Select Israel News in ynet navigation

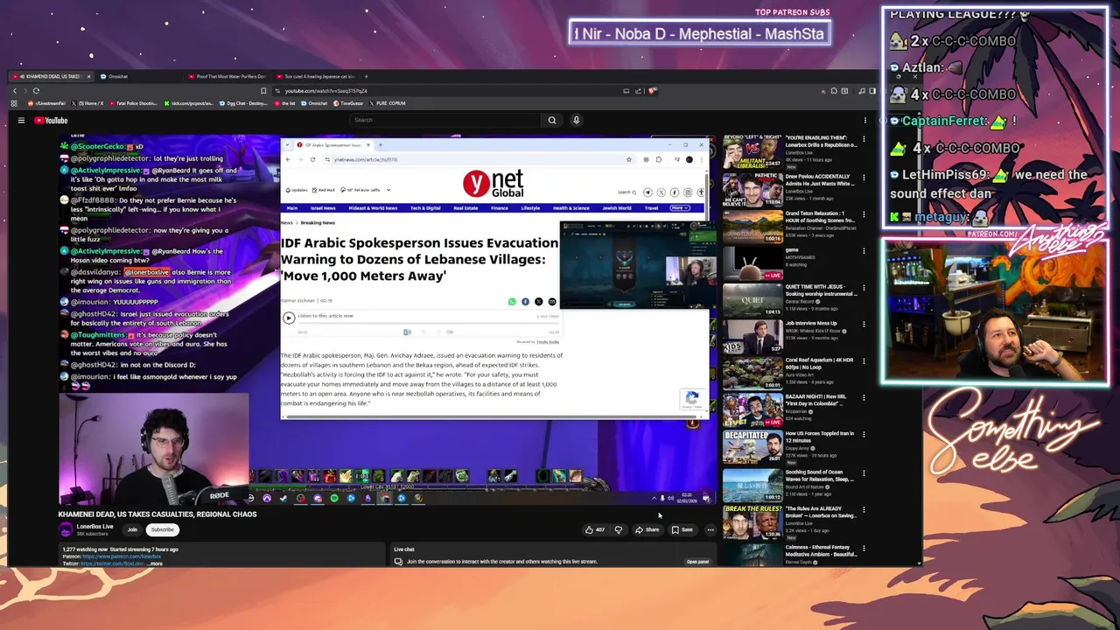pos(323,208)
